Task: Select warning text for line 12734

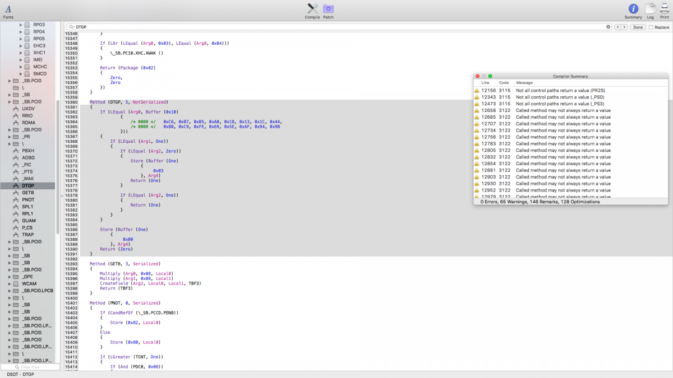Action: click(563, 130)
